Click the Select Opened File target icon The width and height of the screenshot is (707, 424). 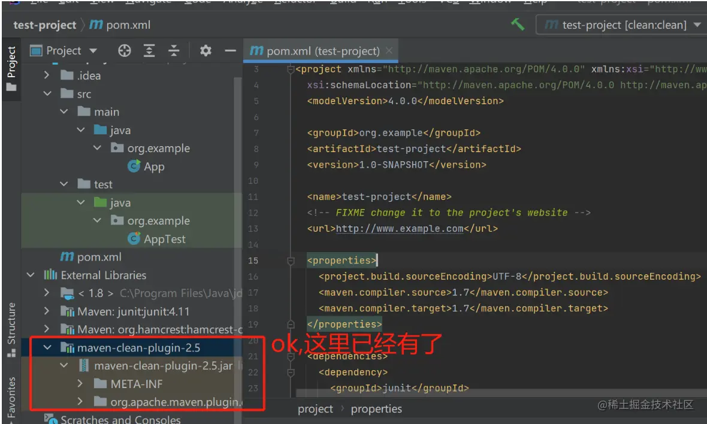pyautogui.click(x=125, y=50)
